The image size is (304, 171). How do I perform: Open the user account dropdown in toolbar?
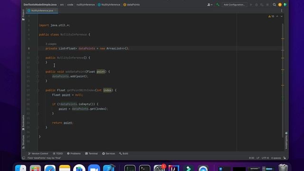(x=209, y=5)
